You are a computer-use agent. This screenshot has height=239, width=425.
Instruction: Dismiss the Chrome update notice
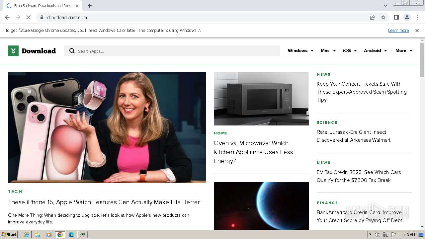[x=417, y=30]
